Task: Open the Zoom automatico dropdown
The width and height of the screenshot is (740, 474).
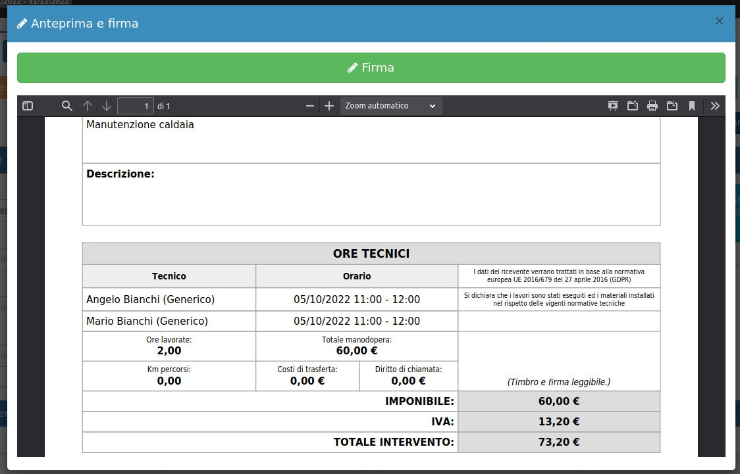Action: pos(390,106)
